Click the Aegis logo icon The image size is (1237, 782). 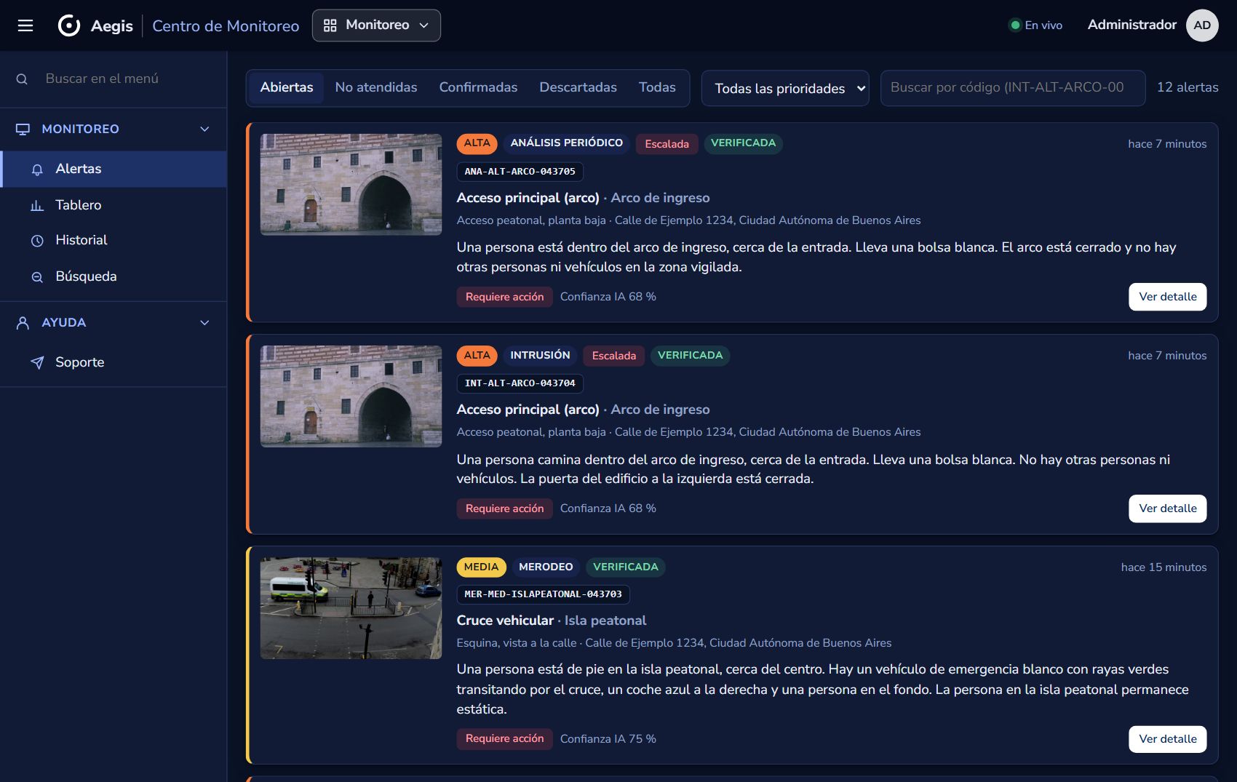69,25
